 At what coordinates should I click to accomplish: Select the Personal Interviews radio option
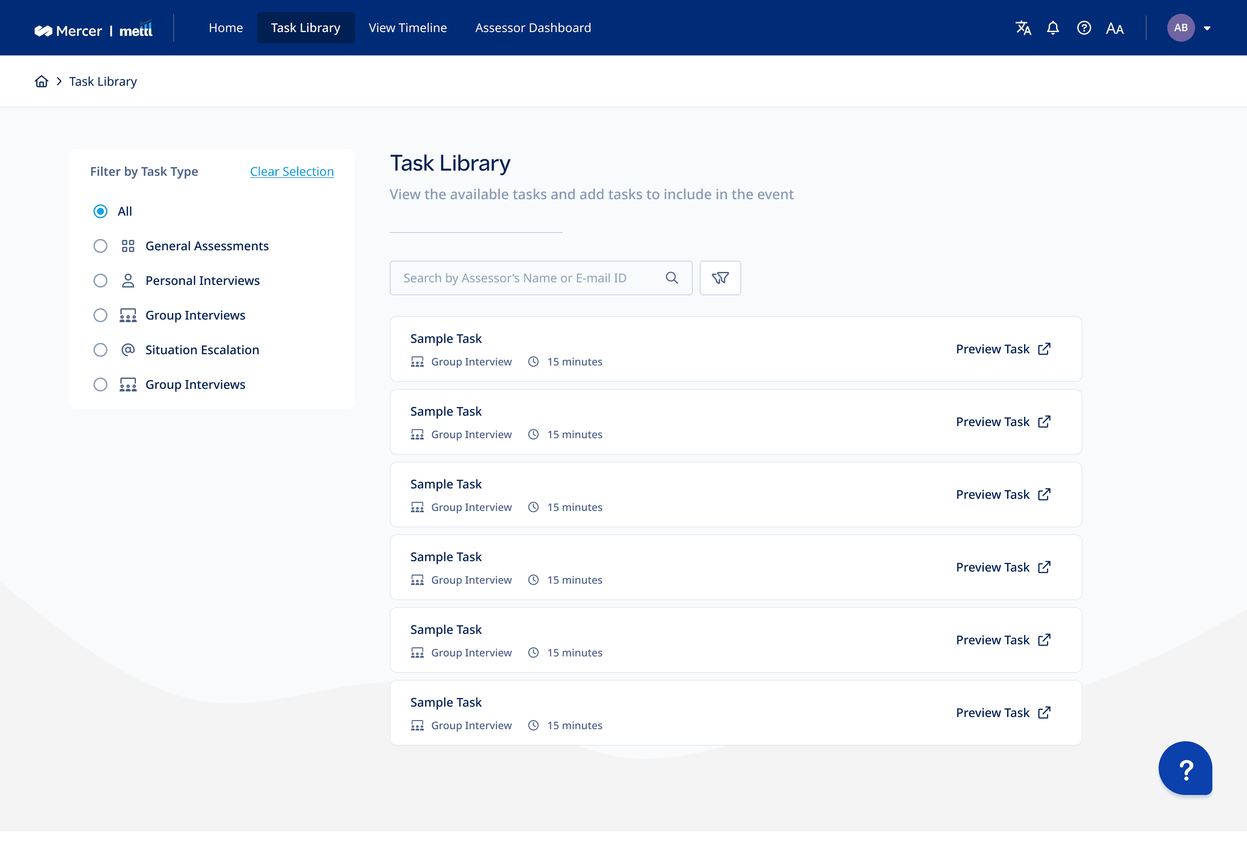click(x=100, y=281)
